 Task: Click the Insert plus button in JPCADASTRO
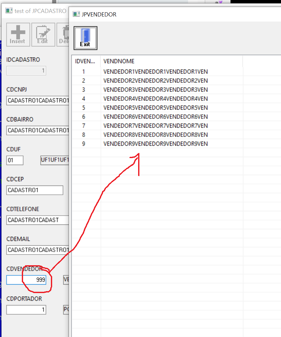(x=18, y=34)
